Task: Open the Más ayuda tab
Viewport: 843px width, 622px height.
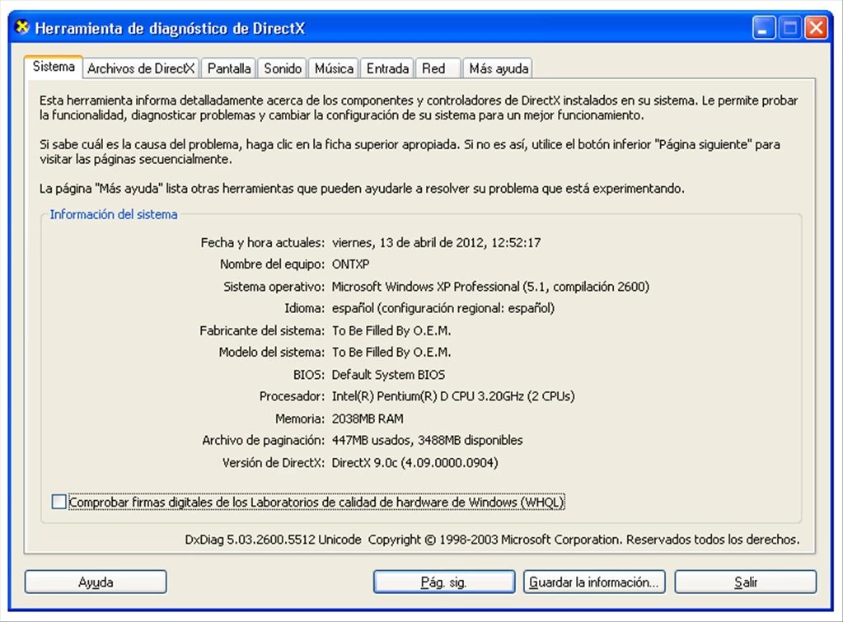Action: (499, 68)
